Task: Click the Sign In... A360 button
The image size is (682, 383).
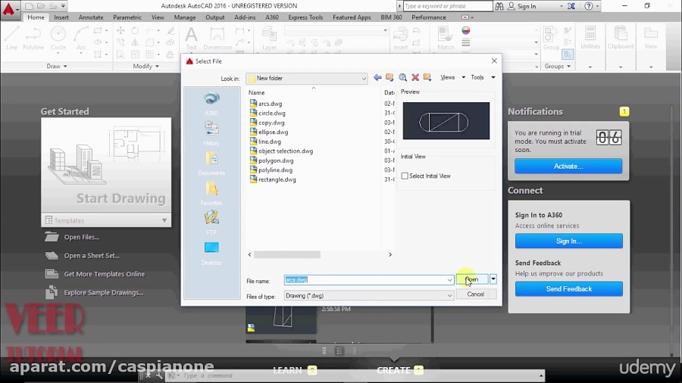Action: coord(568,241)
